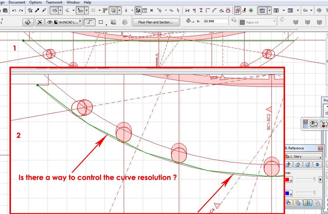Open the Teamwork menu
Screen dimensions: 328x214
(54, 2)
